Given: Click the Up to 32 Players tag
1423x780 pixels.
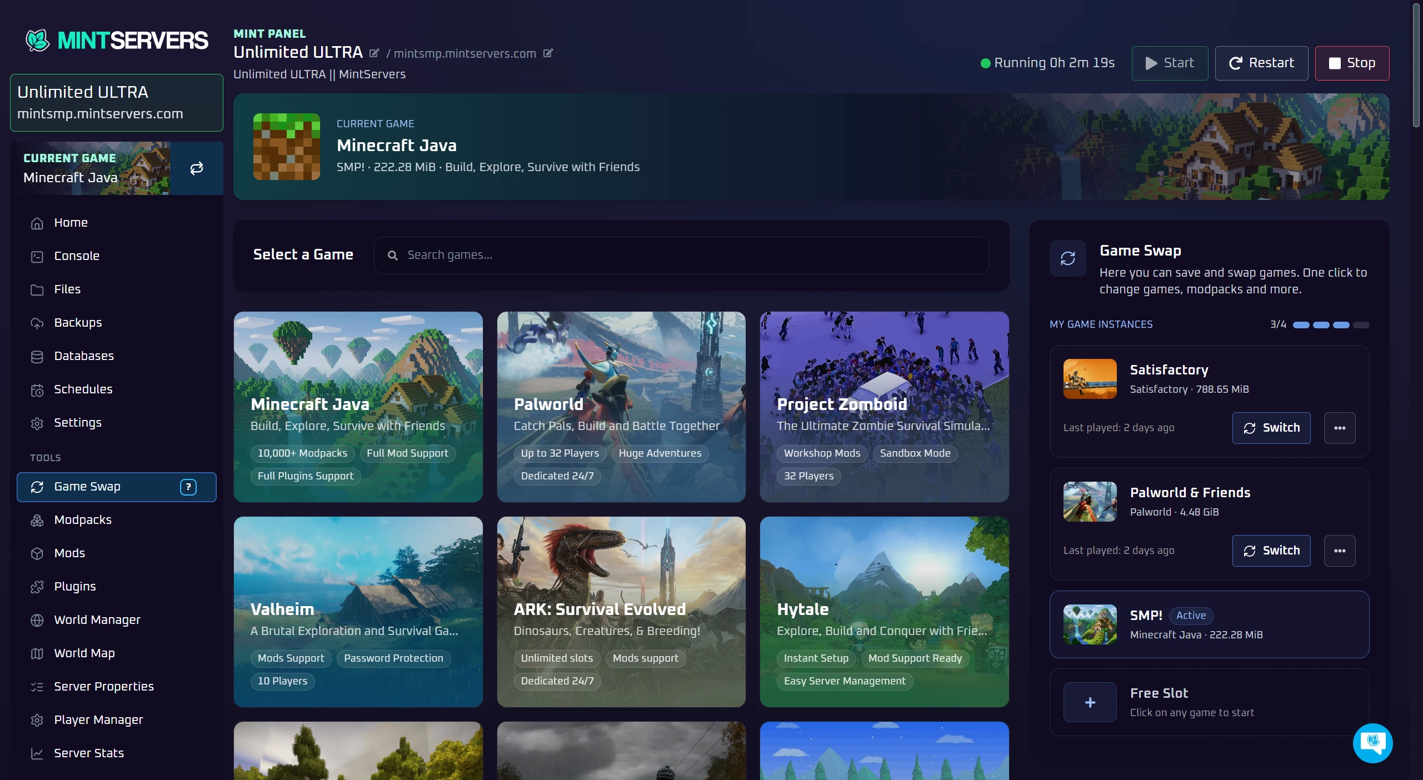Looking at the screenshot, I should pyautogui.click(x=560, y=453).
